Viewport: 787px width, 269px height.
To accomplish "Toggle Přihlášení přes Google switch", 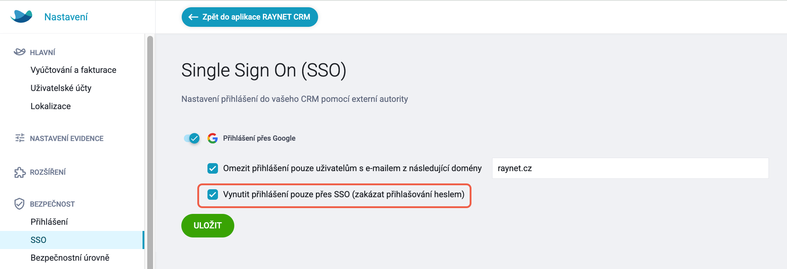I will point(192,138).
